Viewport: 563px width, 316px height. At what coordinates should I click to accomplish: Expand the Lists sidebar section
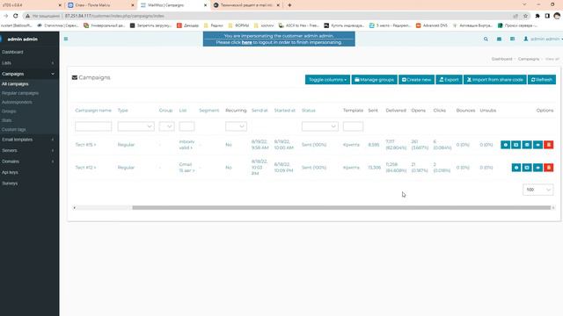29,62
